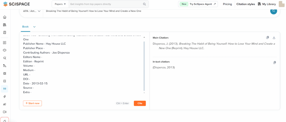Try SciSpace Agent button
The image size is (286, 122).
(x=198, y=4)
